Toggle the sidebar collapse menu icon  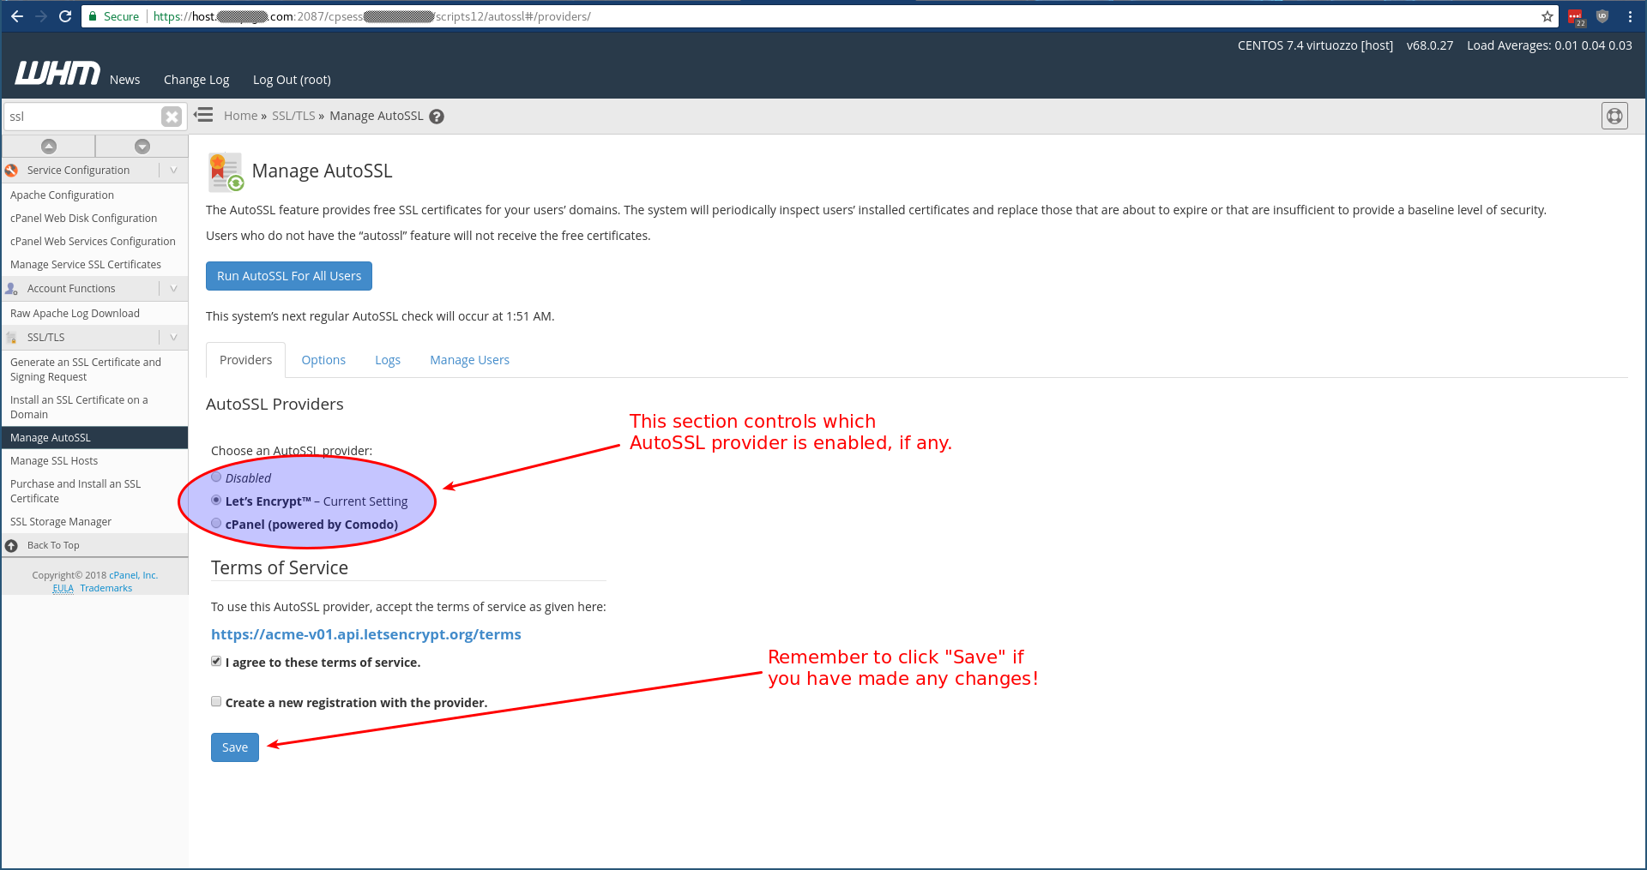coord(203,115)
